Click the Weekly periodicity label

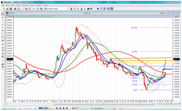pos(162,13)
